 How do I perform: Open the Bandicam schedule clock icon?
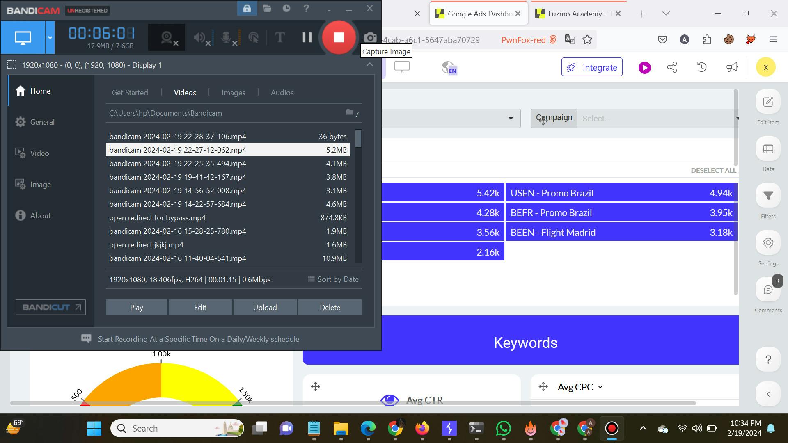[286, 9]
